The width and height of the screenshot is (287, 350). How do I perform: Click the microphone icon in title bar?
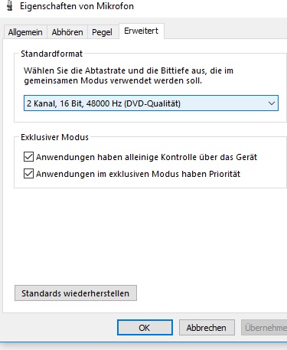click(10, 5)
